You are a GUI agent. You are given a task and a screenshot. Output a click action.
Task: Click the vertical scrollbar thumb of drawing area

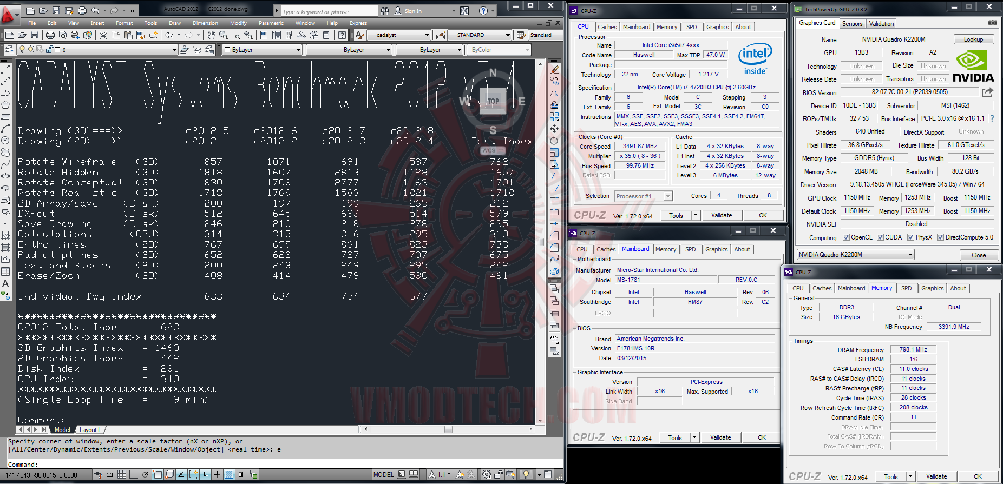pyautogui.click(x=540, y=242)
